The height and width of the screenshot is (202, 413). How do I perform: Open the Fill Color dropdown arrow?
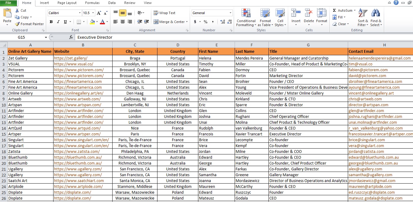pyautogui.click(x=97, y=22)
